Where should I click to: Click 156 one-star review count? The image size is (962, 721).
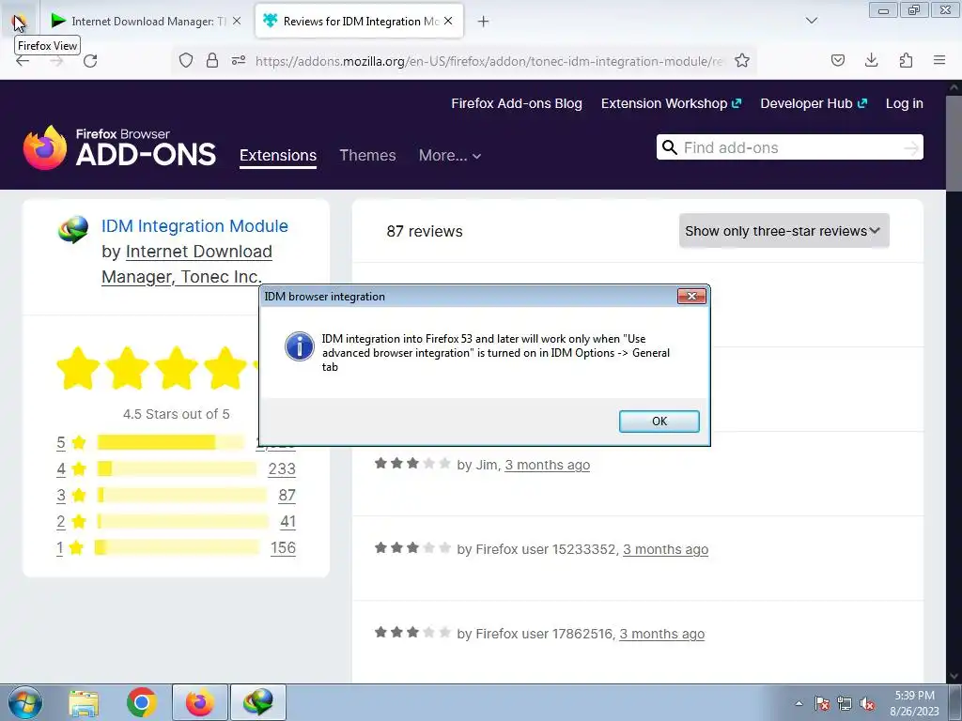pos(284,548)
